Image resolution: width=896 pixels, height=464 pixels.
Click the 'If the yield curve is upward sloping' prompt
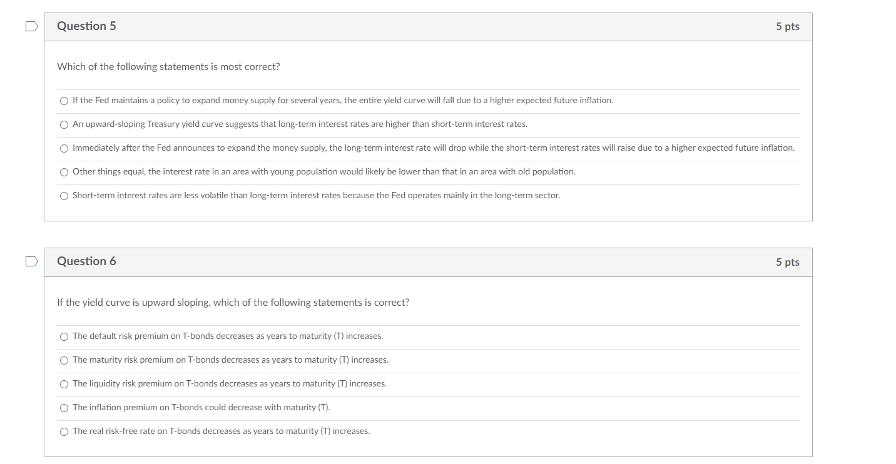(x=233, y=303)
